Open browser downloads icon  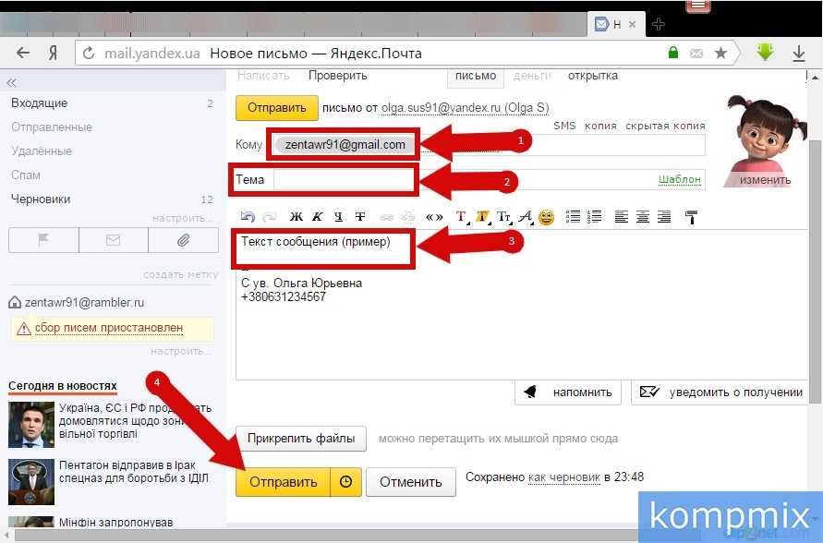[x=798, y=53]
